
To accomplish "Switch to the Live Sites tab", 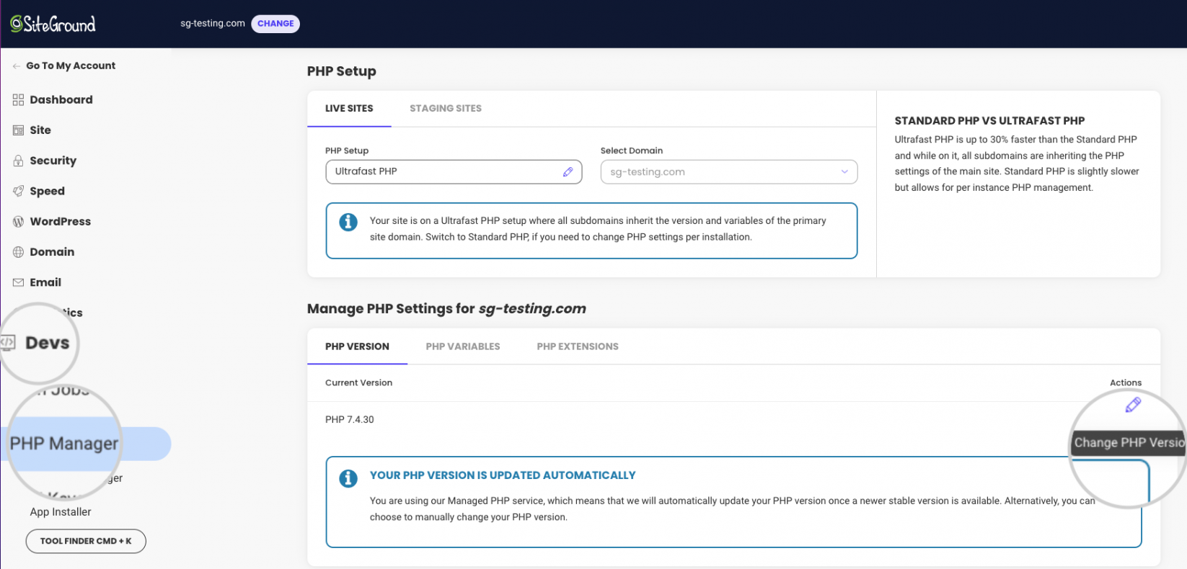I will (x=349, y=109).
